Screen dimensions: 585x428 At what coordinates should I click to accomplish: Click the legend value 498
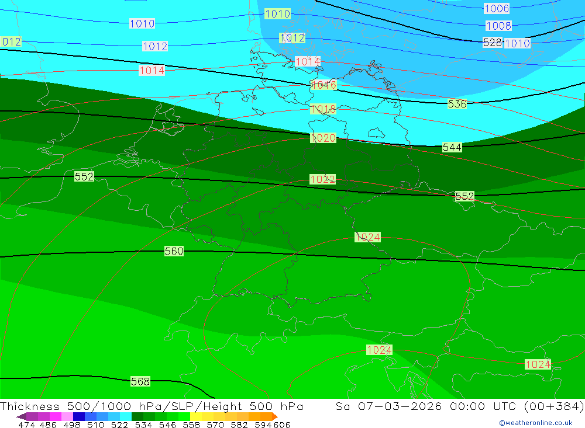[x=71, y=424]
